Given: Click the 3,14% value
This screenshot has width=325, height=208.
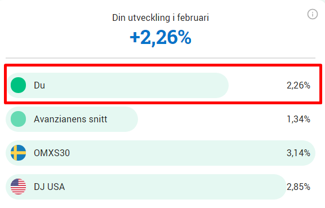Looking at the screenshot, I should point(299,153).
